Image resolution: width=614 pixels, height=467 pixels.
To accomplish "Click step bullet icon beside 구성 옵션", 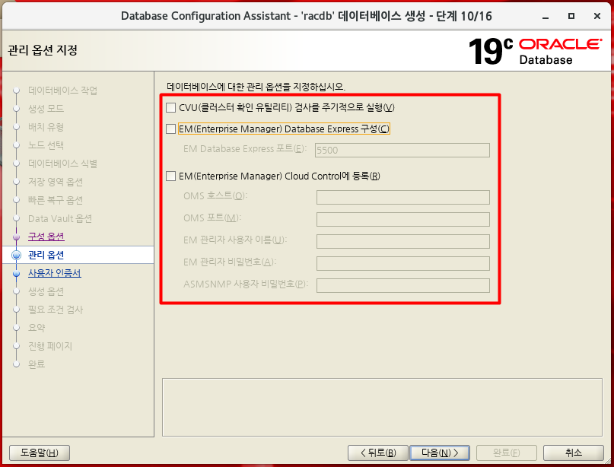I will (17, 237).
